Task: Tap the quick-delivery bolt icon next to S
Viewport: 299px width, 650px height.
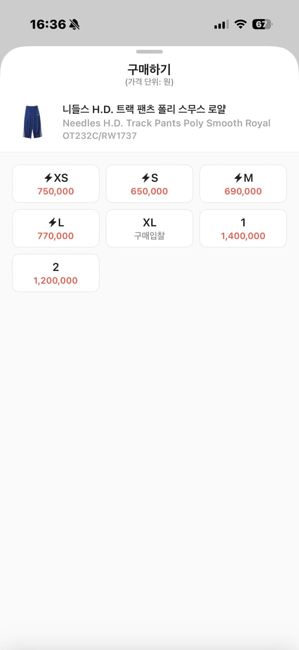Action: (146, 178)
